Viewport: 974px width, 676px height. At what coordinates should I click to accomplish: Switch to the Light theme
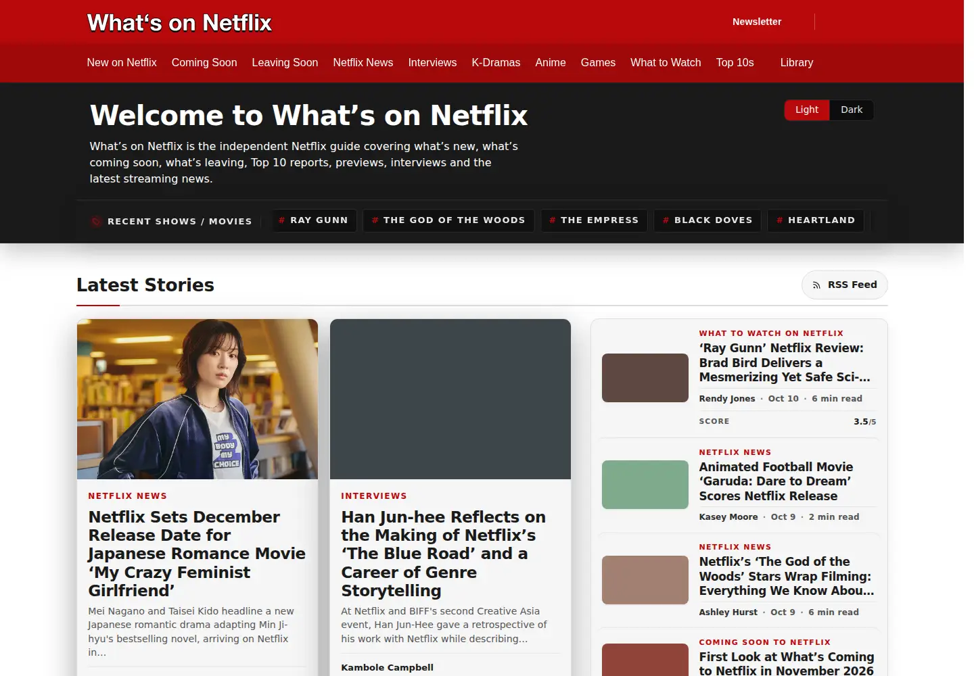[807, 110]
